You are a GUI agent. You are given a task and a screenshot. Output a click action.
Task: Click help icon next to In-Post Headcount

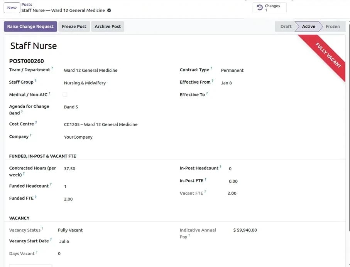[x=220, y=166]
